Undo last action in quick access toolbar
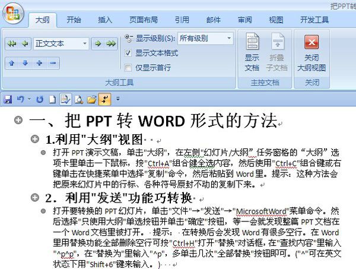Screen dimensions: 356x269 point(20,99)
